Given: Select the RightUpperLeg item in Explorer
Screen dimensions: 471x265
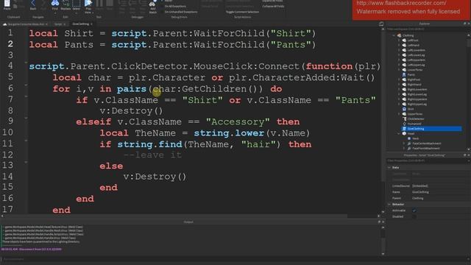Looking at the screenshot, I should pos(417,104).
